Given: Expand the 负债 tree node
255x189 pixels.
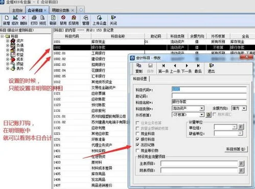Looking at the screenshot, I should coord(8,45).
